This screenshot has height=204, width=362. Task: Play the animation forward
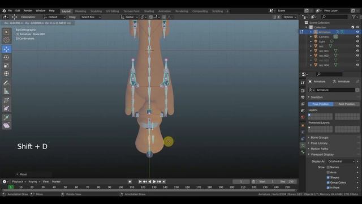pyautogui.click(x=154, y=181)
